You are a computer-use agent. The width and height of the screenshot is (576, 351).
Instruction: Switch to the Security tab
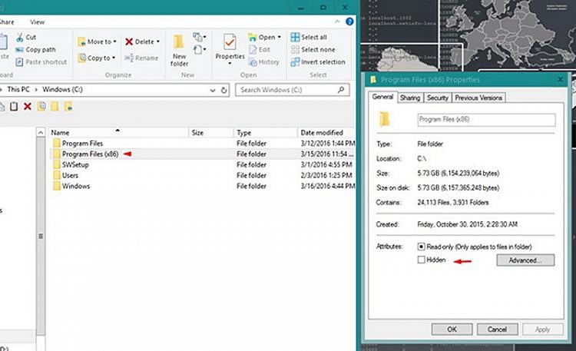coord(437,98)
